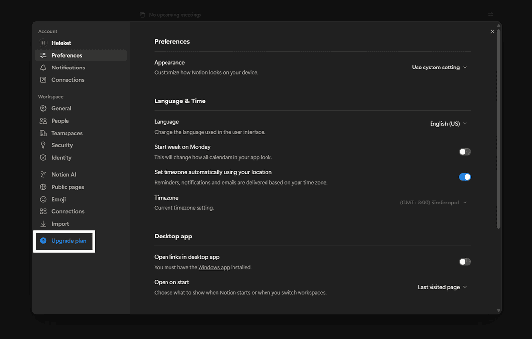Click the gear icon next to General
Viewport: 532px width, 339px height.
[43, 108]
